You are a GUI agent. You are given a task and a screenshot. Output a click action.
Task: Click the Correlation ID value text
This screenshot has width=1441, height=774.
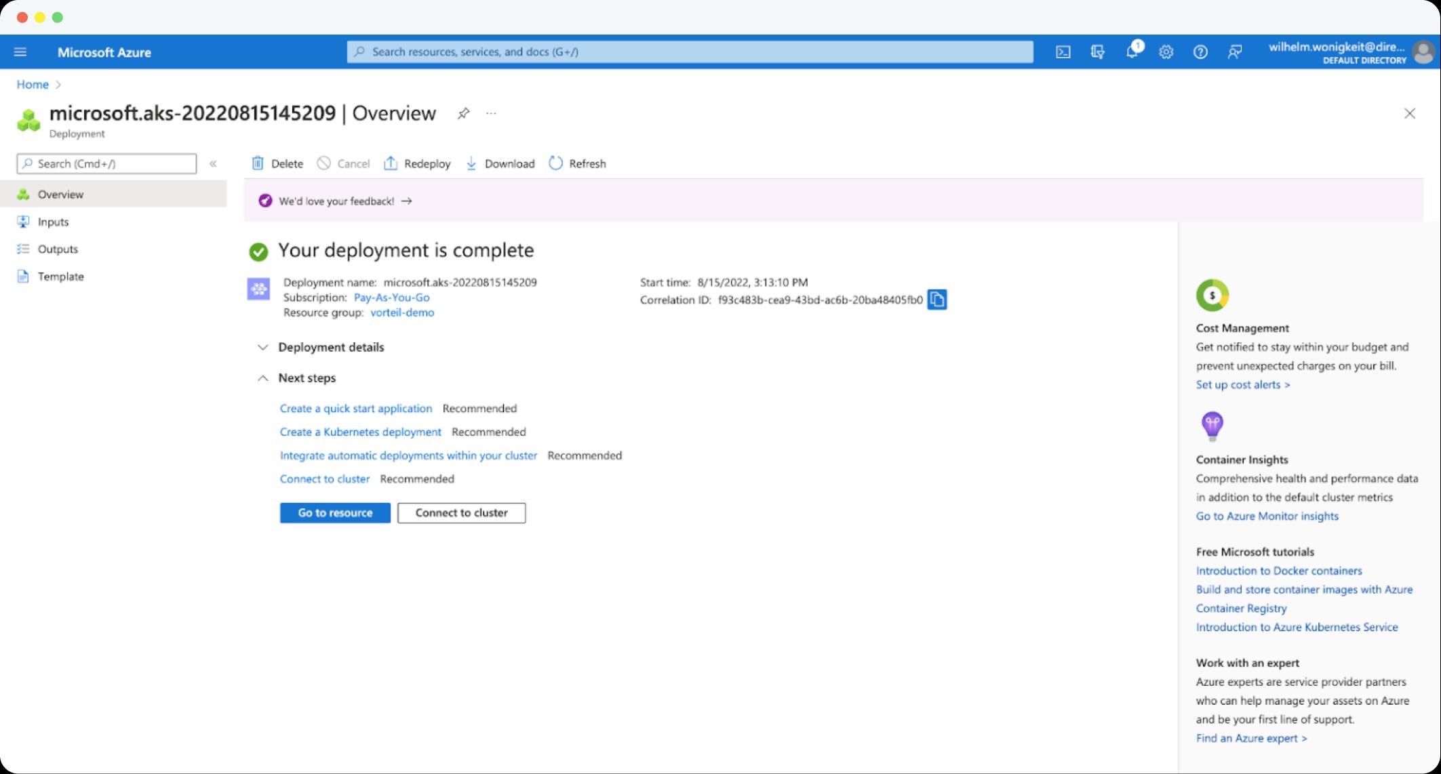[821, 300]
